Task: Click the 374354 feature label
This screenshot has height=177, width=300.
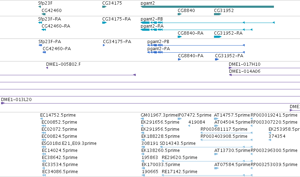Action: tap(277, 136)
